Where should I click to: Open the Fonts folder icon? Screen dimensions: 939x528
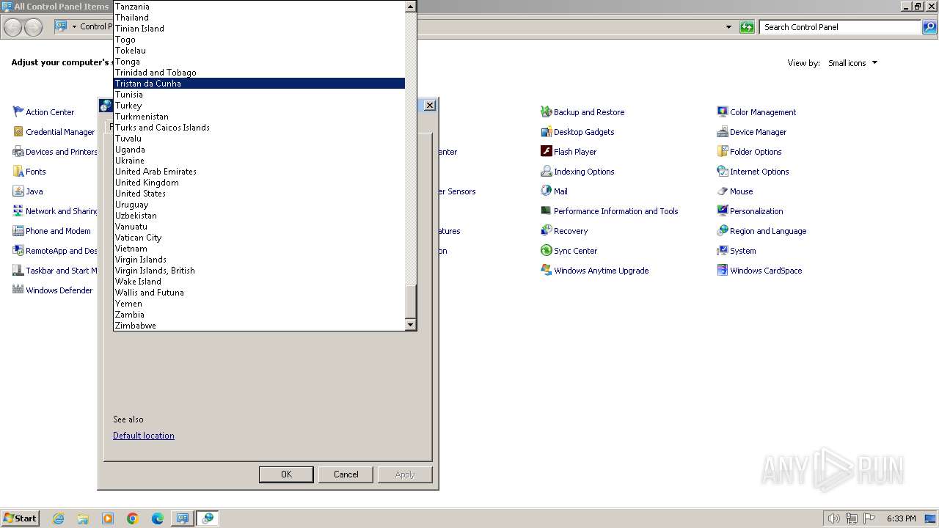pos(18,172)
